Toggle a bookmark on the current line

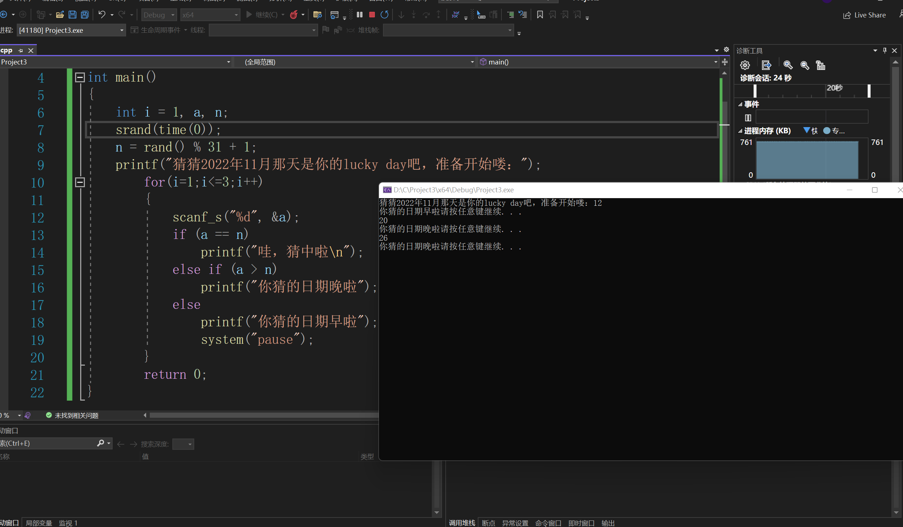pos(540,15)
